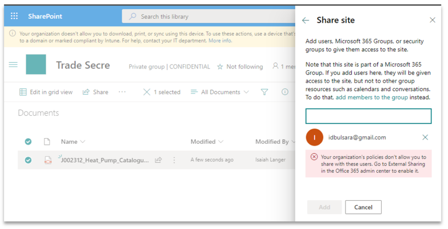Screen dimensions: 448x229
Task: Click the SharePoint home title
Action: 45,16
